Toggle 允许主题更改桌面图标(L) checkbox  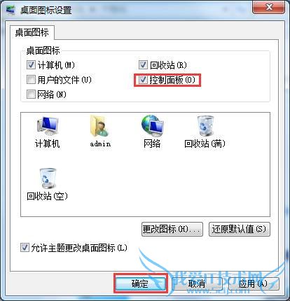(x=25, y=248)
